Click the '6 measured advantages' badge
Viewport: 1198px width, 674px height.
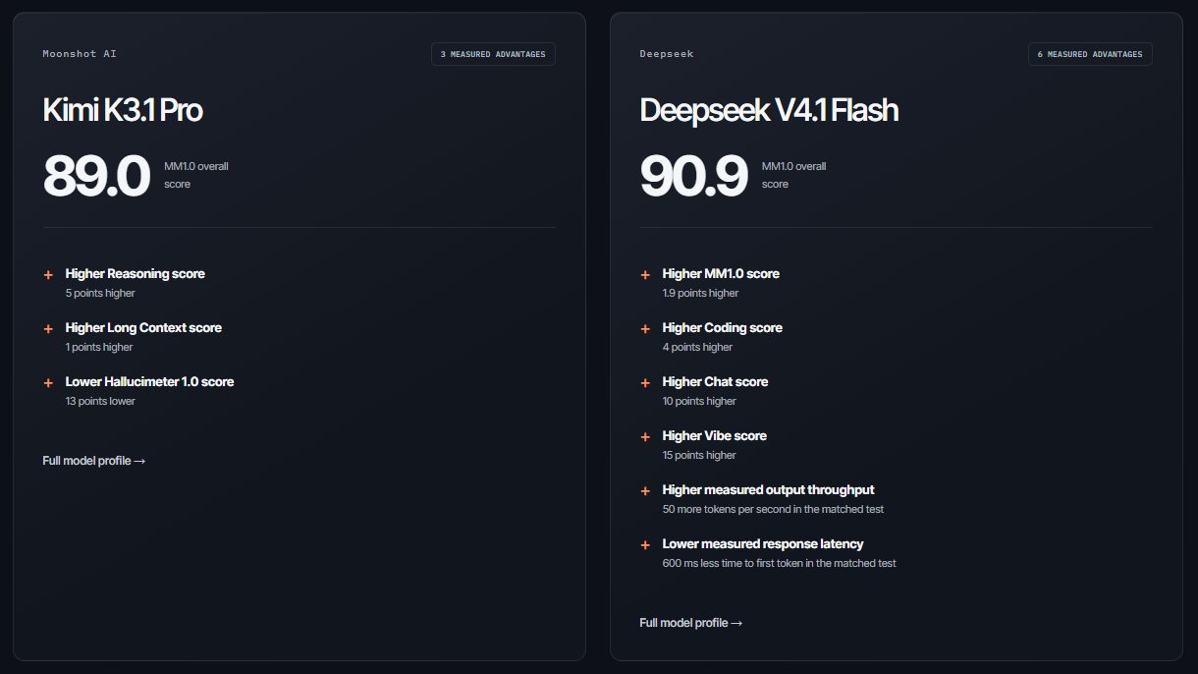pos(1090,54)
